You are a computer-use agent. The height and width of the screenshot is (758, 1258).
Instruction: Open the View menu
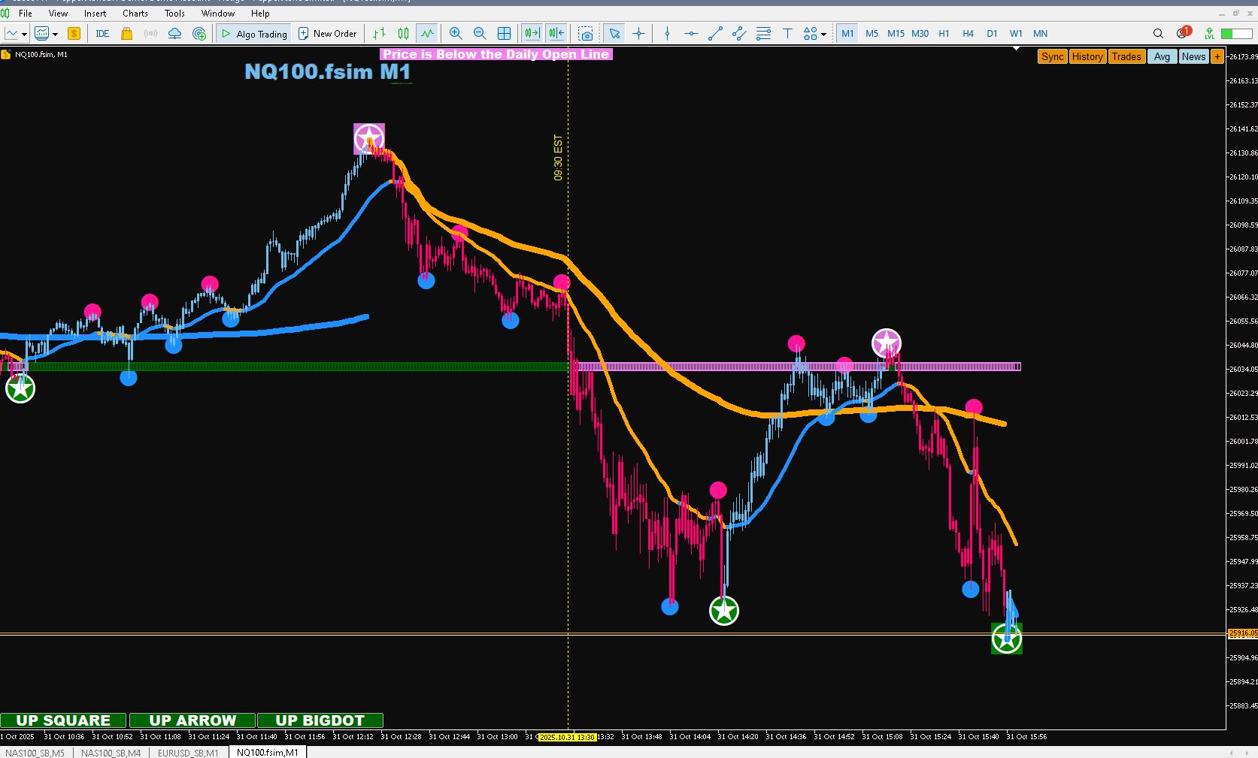click(x=58, y=14)
